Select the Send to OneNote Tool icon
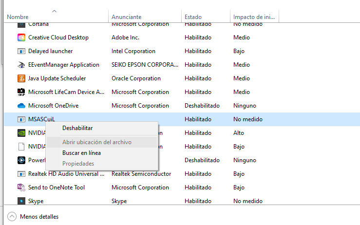Viewport: 360px width, 225px height. pyautogui.click(x=21, y=187)
